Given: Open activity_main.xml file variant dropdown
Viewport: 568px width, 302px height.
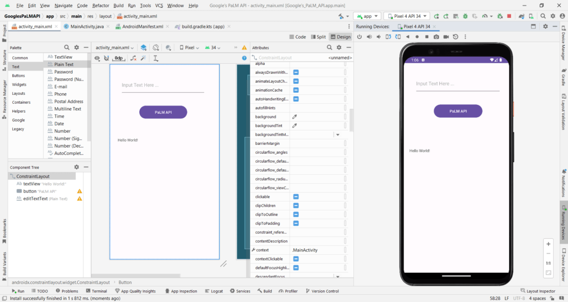Looking at the screenshot, I should [114, 48].
